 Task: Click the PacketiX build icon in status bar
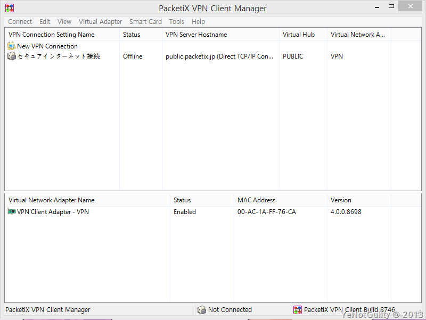coord(298,310)
